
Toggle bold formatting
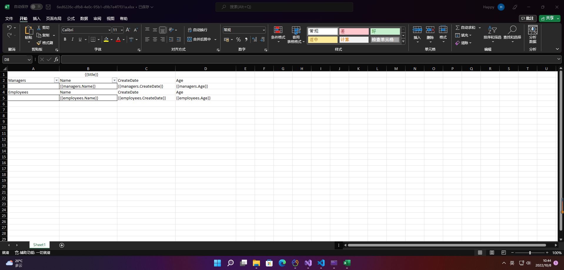pos(65,39)
